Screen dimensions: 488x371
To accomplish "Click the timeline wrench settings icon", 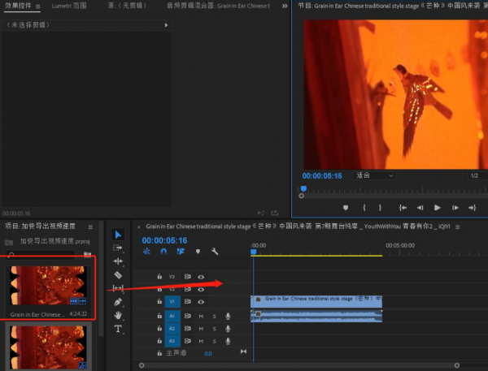I will [x=215, y=252].
